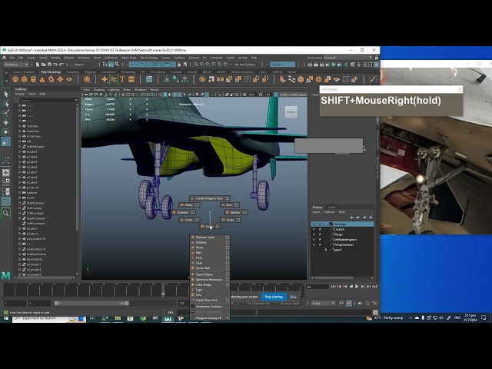Click polygon cone shelf icon
Viewport: 492px width, 369px height.
point(42,79)
